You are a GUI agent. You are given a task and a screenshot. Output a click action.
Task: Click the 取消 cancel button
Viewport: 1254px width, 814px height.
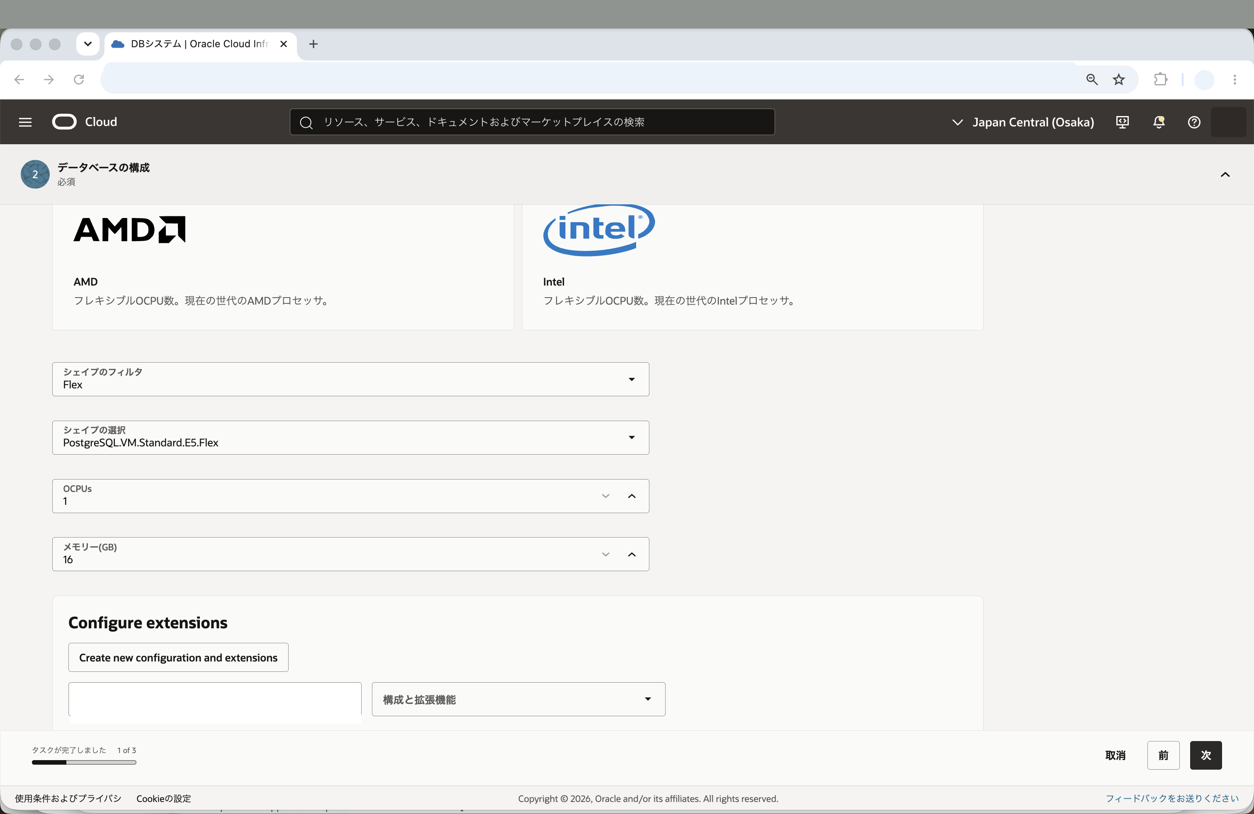[1115, 755]
